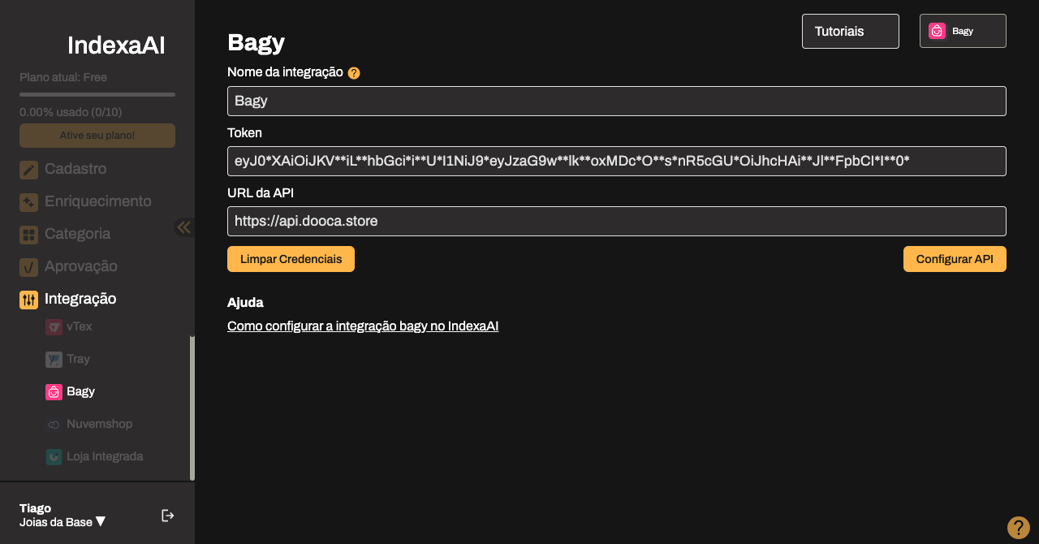Click the Bagy button in top bar
This screenshot has width=1039, height=544.
[x=963, y=31]
